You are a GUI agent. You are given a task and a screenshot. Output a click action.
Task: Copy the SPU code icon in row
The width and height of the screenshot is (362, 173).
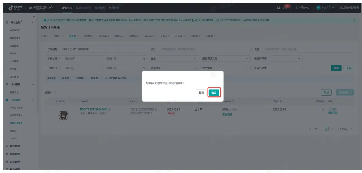point(157,109)
